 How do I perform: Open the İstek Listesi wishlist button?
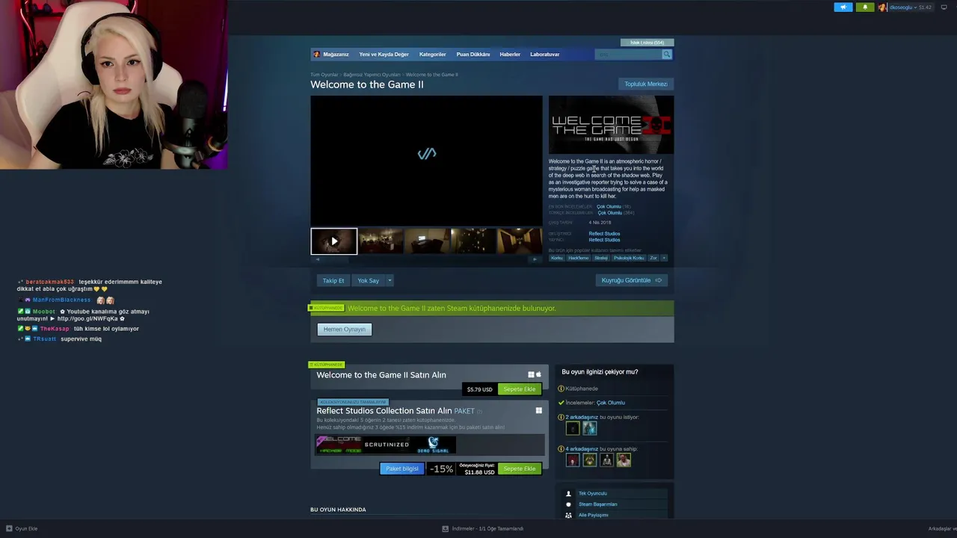647,43
